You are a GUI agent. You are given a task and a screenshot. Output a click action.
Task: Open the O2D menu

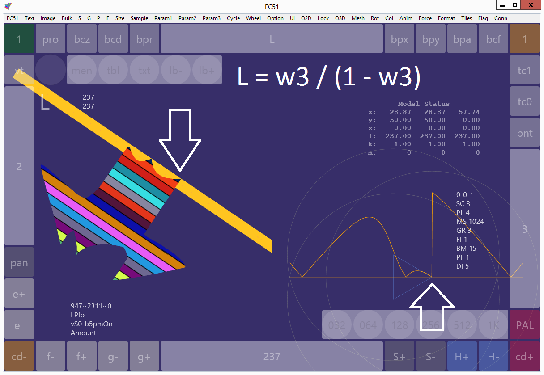pyautogui.click(x=306, y=18)
